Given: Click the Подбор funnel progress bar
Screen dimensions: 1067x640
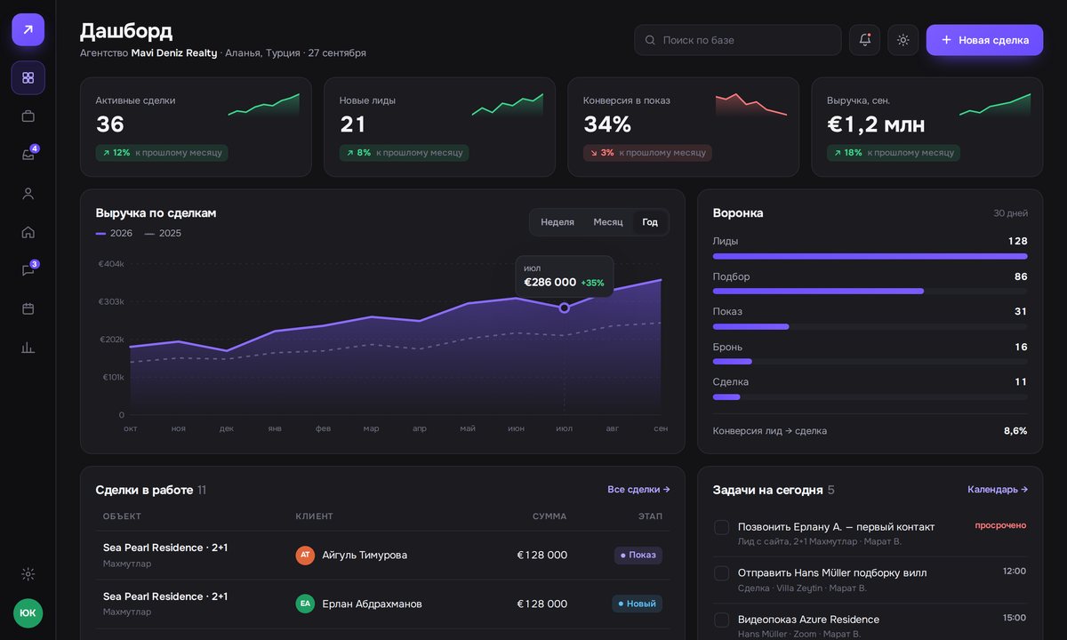Looking at the screenshot, I should pos(870,291).
